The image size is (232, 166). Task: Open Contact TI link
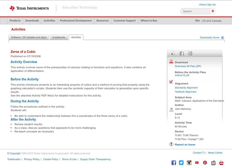click(199, 153)
